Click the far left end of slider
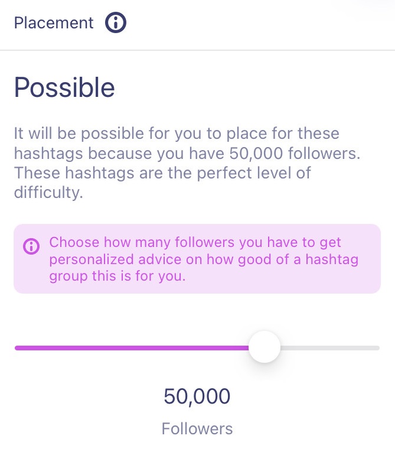 pyautogui.click(x=17, y=348)
